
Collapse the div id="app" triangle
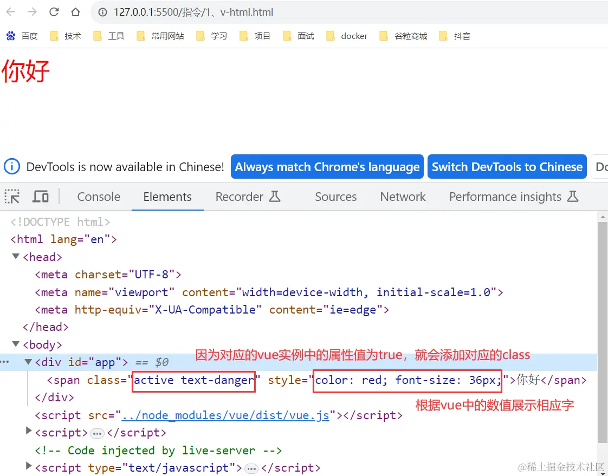point(28,362)
